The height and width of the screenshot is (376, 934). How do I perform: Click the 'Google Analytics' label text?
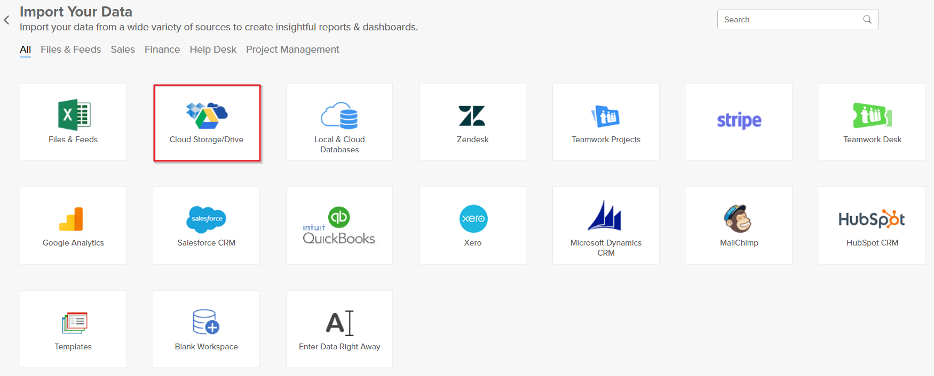tap(73, 243)
